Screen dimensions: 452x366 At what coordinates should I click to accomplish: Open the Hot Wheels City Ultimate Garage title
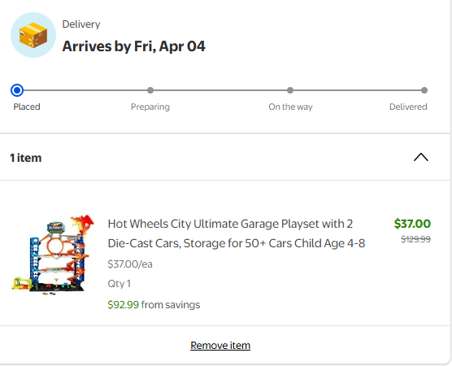tap(237, 233)
